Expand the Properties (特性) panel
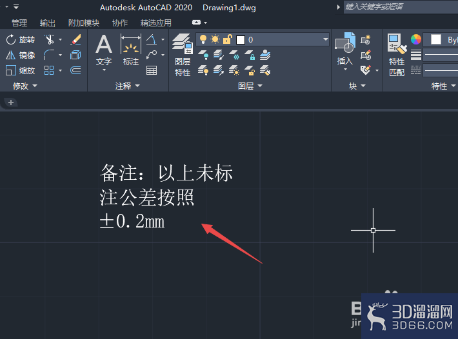458x339 pixels. [443, 86]
